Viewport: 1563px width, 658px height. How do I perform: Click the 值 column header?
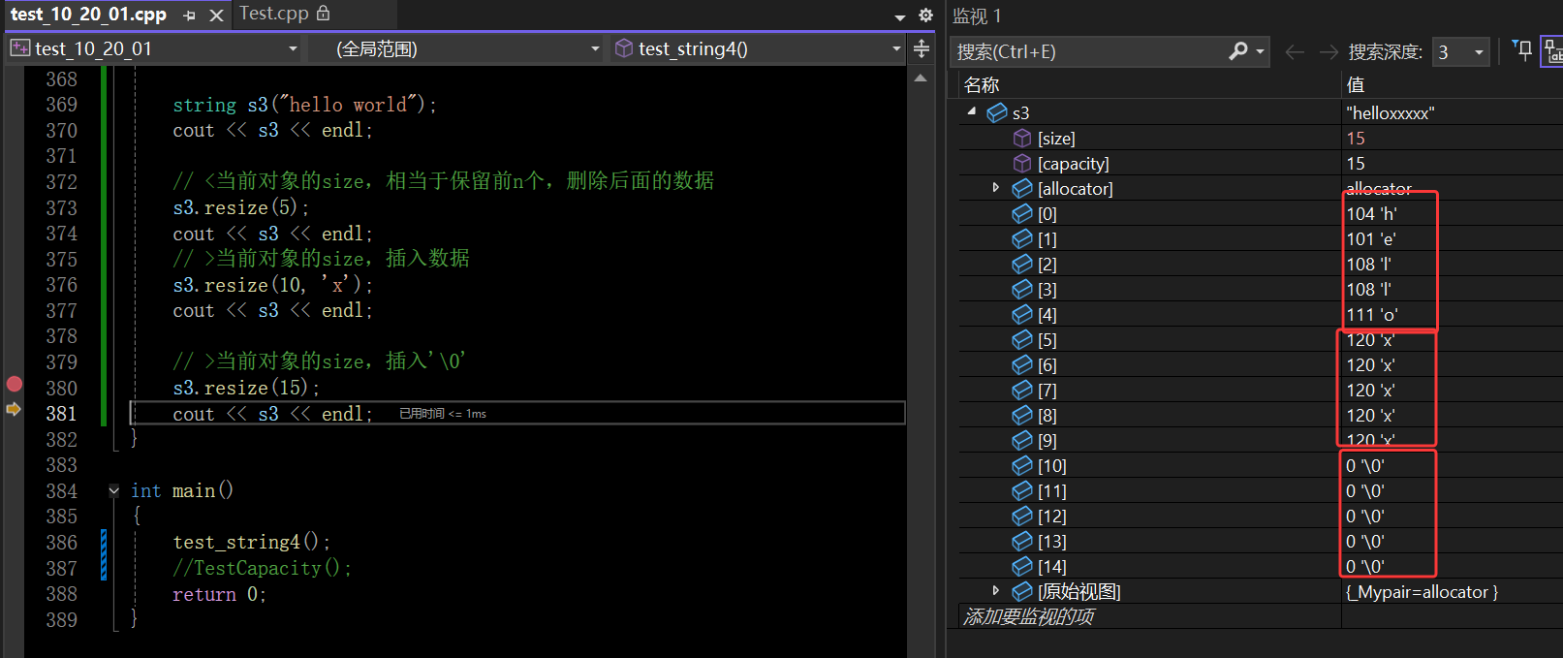click(x=1355, y=85)
